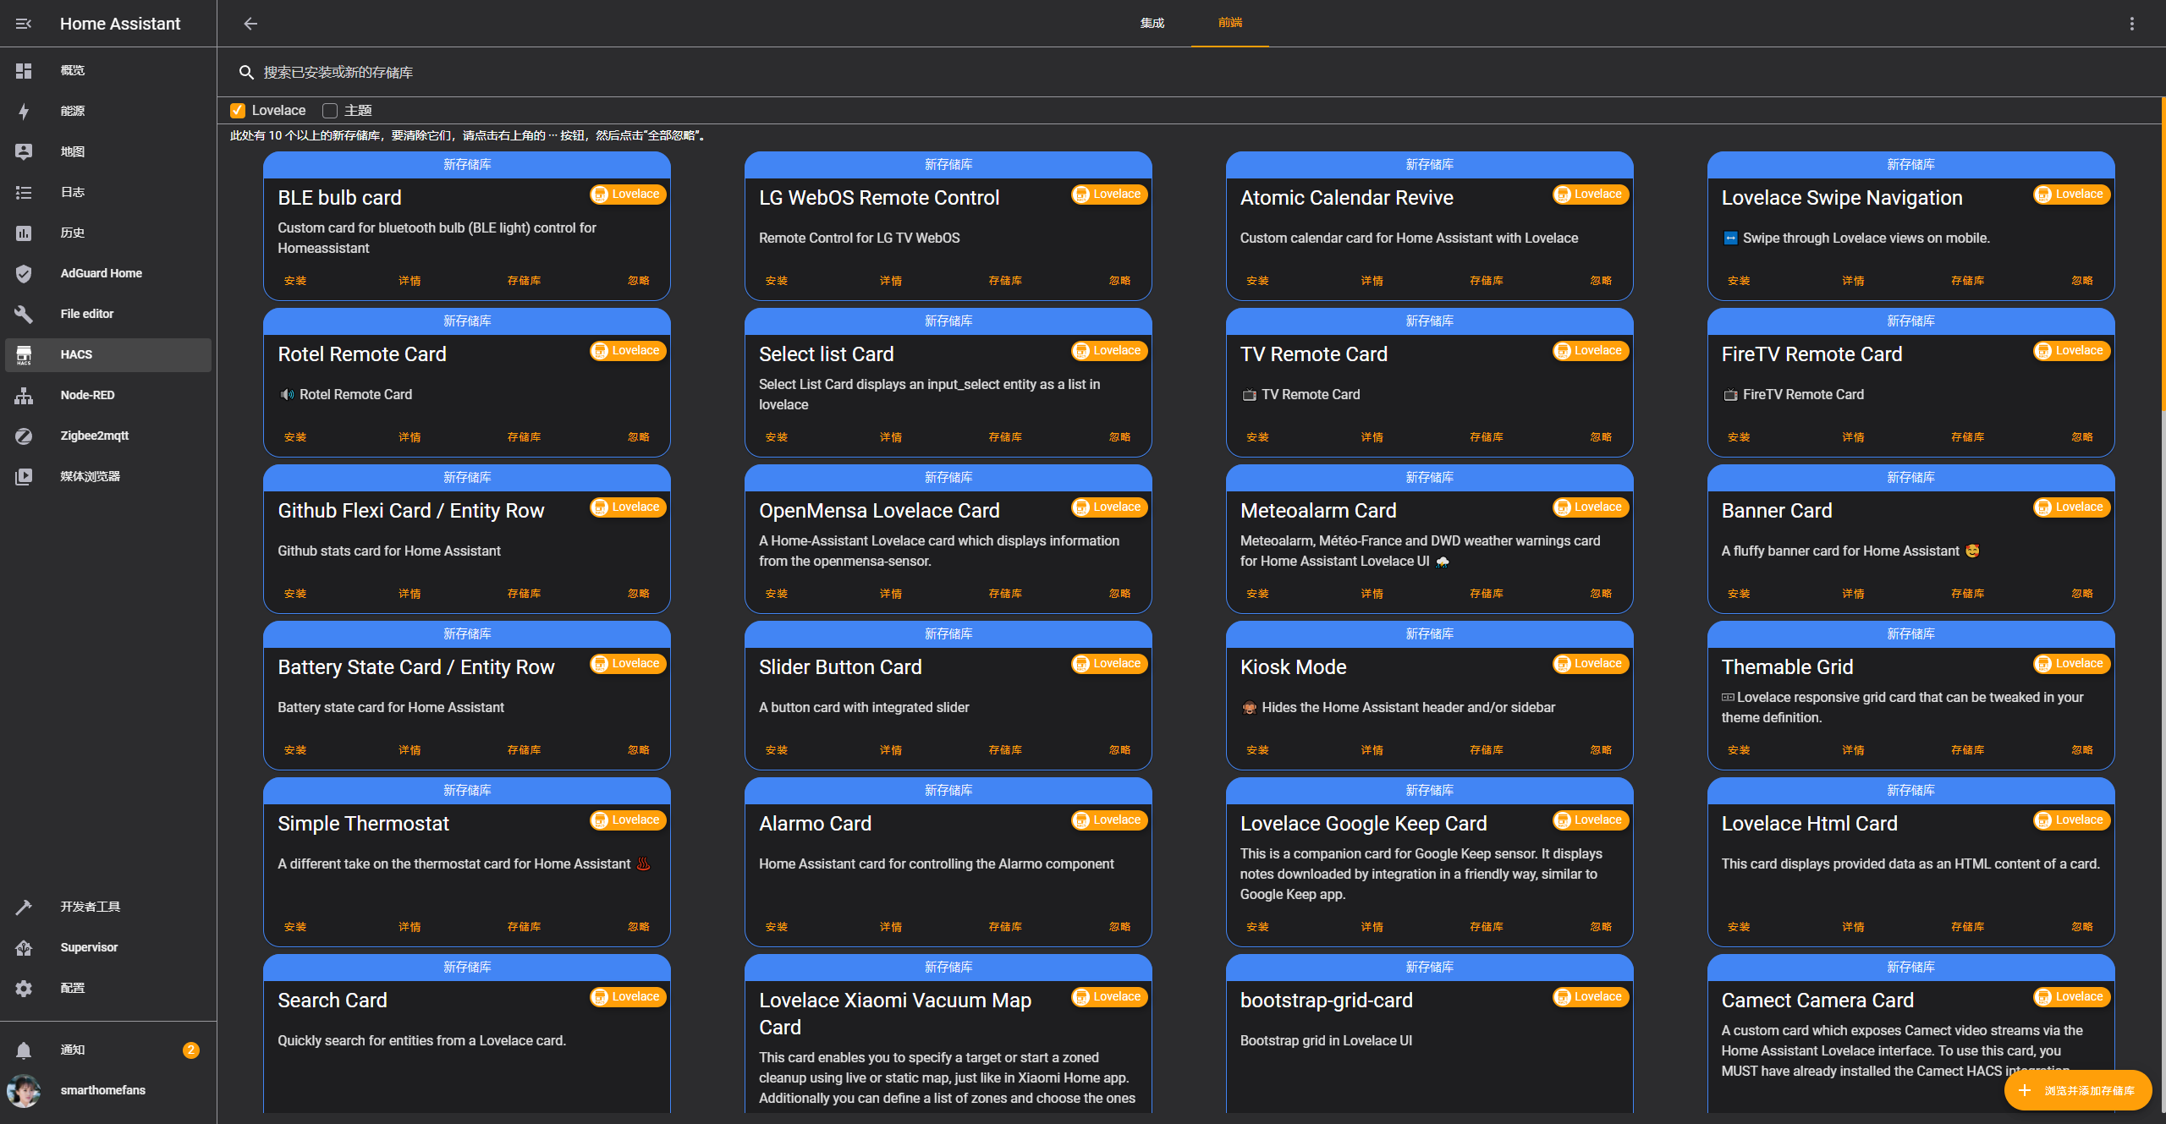Switch to the 集成 integrations tab
Screen dimensions: 2166x1124
click(x=1152, y=23)
